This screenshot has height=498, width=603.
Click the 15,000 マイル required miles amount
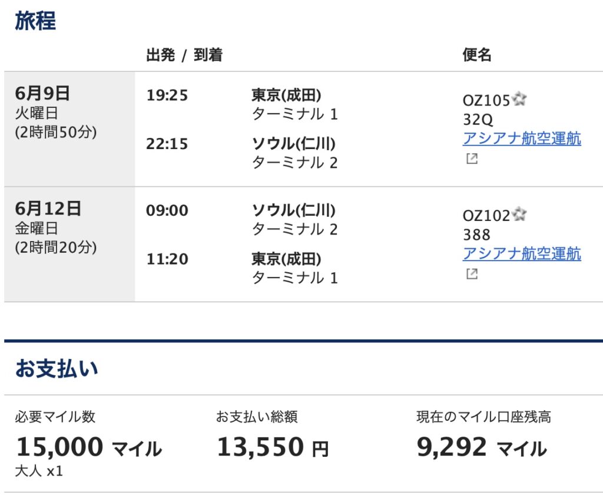[x=88, y=448]
